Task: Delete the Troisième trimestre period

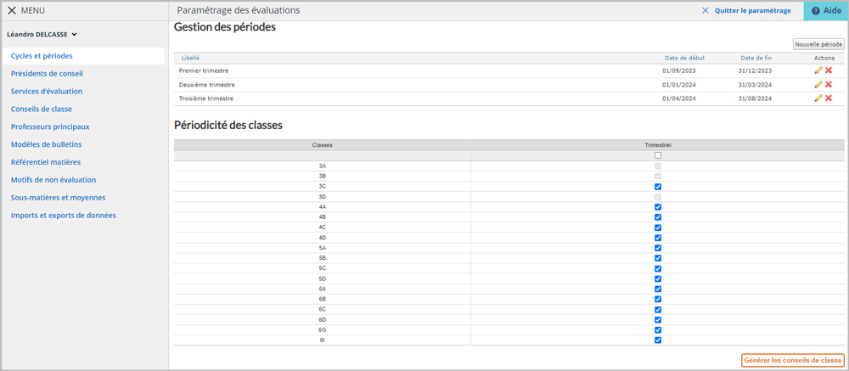Action: coord(829,98)
